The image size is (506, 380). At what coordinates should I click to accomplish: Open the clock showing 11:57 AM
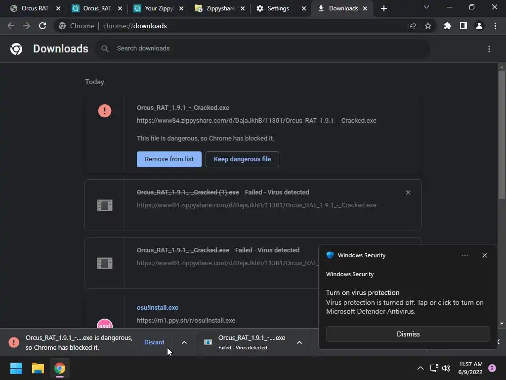click(x=470, y=368)
